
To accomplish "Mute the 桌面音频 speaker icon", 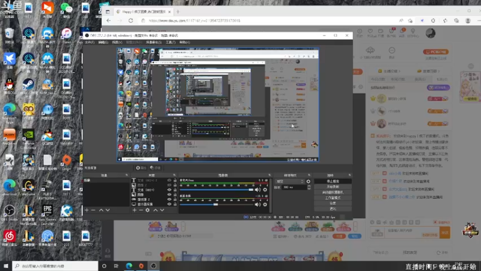I will [257, 204].
